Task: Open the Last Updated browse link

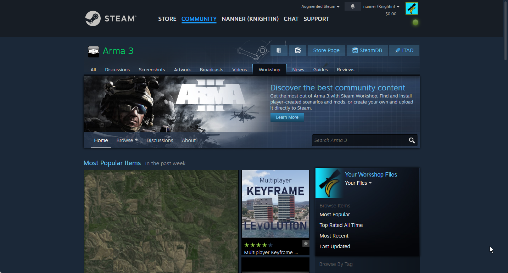Action: click(x=335, y=246)
